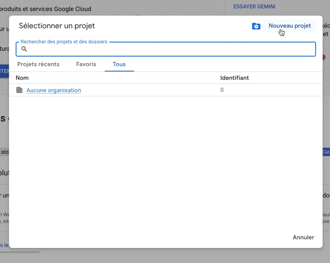Click the Sélectionner un projet dialog title
330x263 pixels.
click(57, 26)
